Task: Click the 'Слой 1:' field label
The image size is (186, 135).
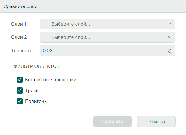Action: pos(20,24)
